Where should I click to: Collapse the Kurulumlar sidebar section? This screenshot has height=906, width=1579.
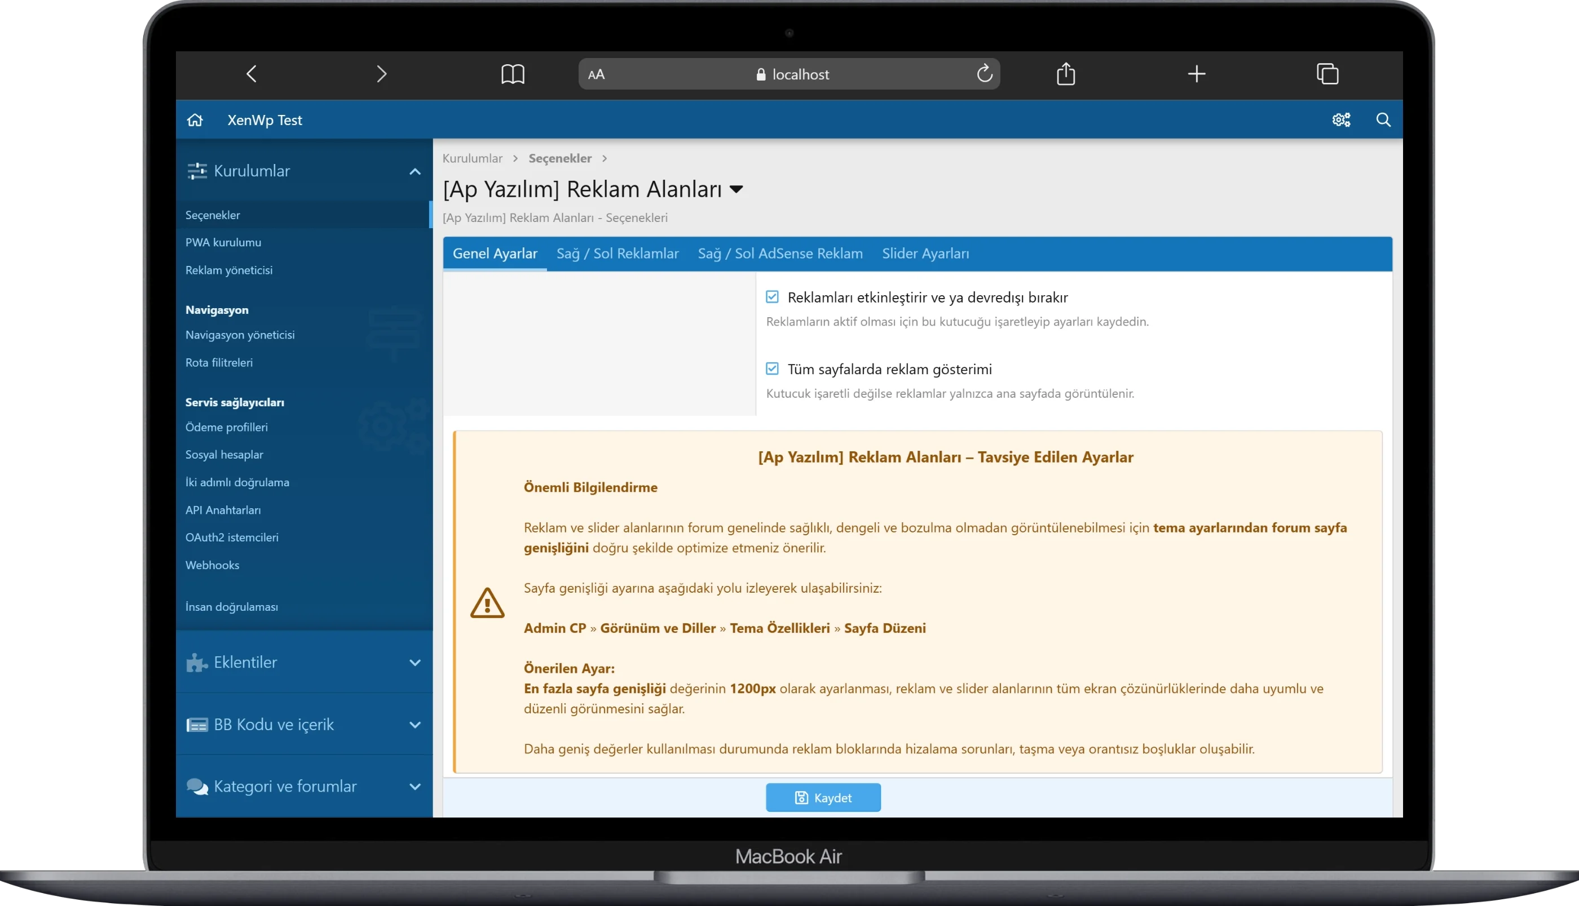pos(414,172)
